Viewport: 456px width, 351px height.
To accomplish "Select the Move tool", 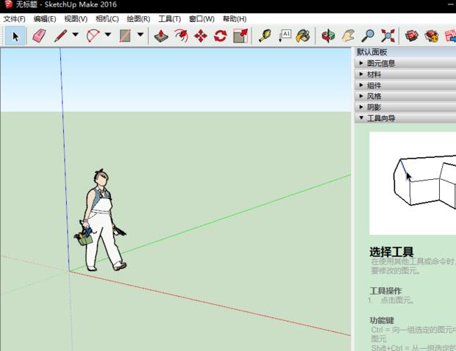I will (x=200, y=35).
